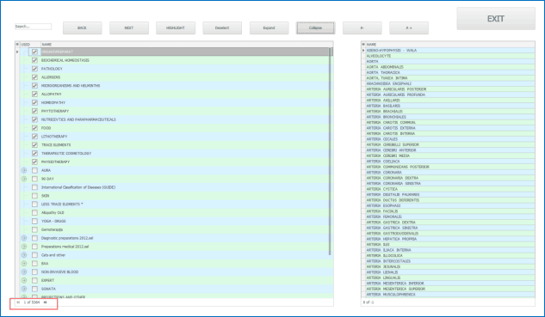Select the Gemoterapija row
This screenshot has width=545, height=317.
point(177,229)
